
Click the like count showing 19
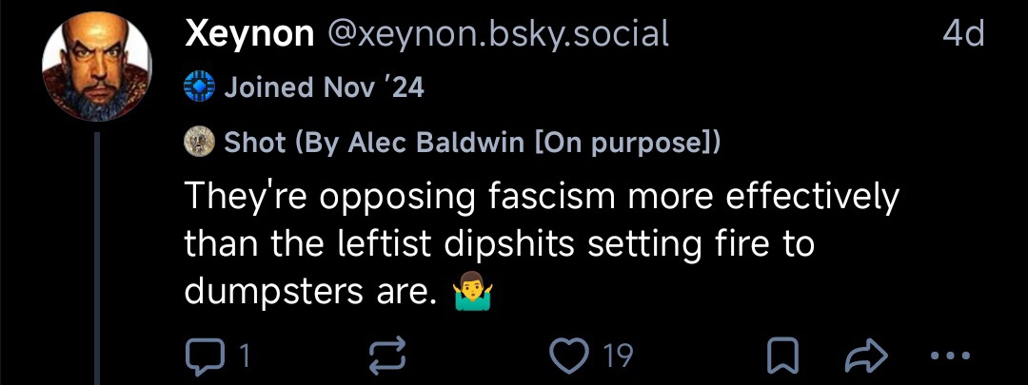tap(618, 356)
